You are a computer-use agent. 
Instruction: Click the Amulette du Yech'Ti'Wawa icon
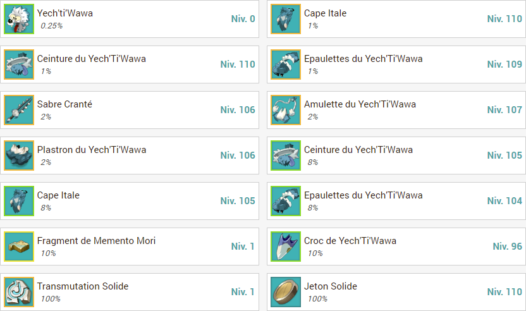pyautogui.click(x=286, y=110)
